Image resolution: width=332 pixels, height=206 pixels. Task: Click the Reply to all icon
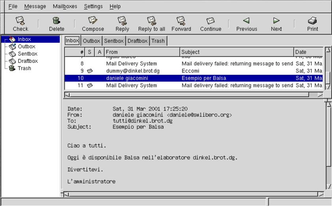point(152,24)
